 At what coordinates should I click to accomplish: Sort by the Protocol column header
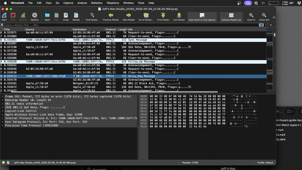coord(111,29)
